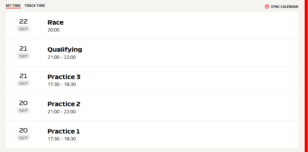Screen dimensions: 308x152
Task: Switch to the Track Time tab
Action: coord(35,6)
